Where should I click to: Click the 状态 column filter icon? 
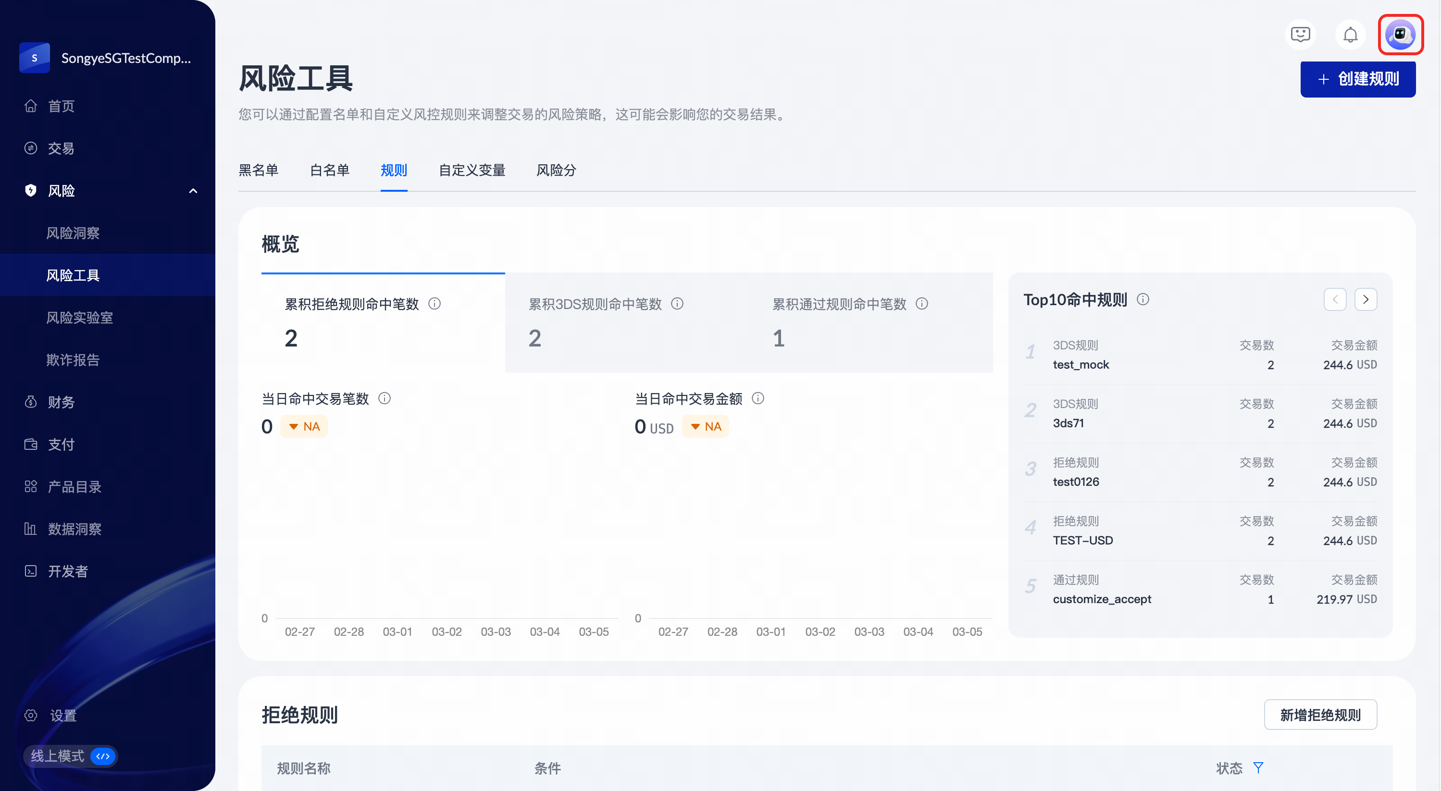[1258, 767]
